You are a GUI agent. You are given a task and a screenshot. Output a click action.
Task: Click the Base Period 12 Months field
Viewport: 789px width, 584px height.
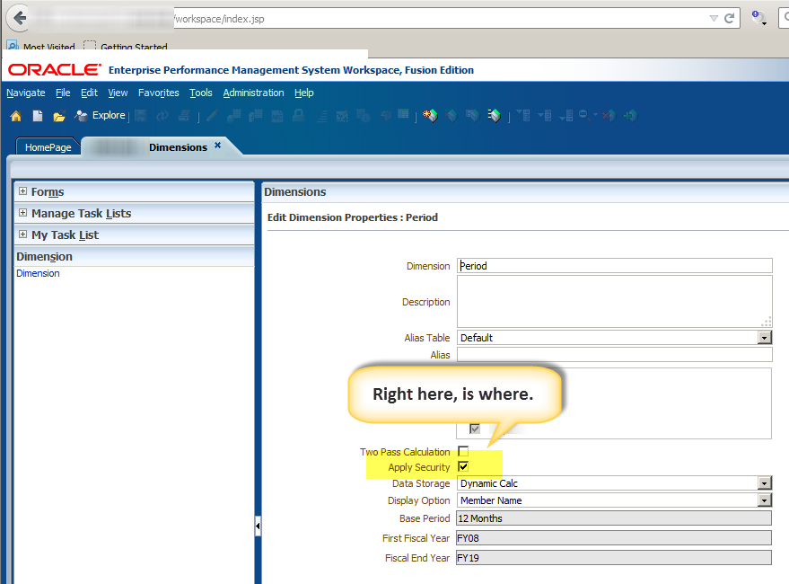click(613, 518)
